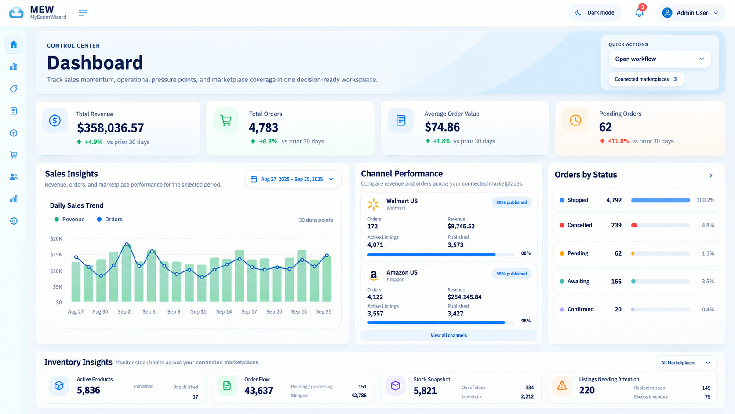Expand the Open workflow dropdown
This screenshot has width=735, height=414.
coord(659,59)
